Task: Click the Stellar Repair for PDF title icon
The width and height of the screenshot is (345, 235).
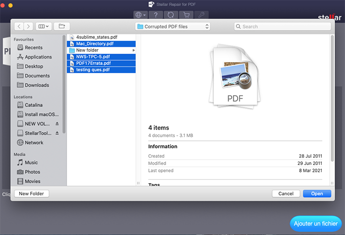Action: (151, 4)
